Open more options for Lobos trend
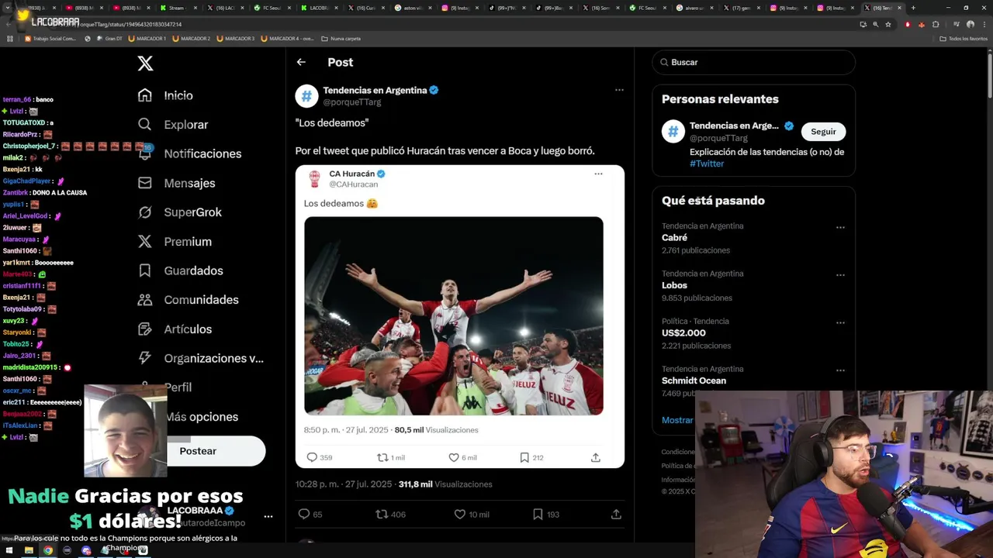 tap(840, 275)
